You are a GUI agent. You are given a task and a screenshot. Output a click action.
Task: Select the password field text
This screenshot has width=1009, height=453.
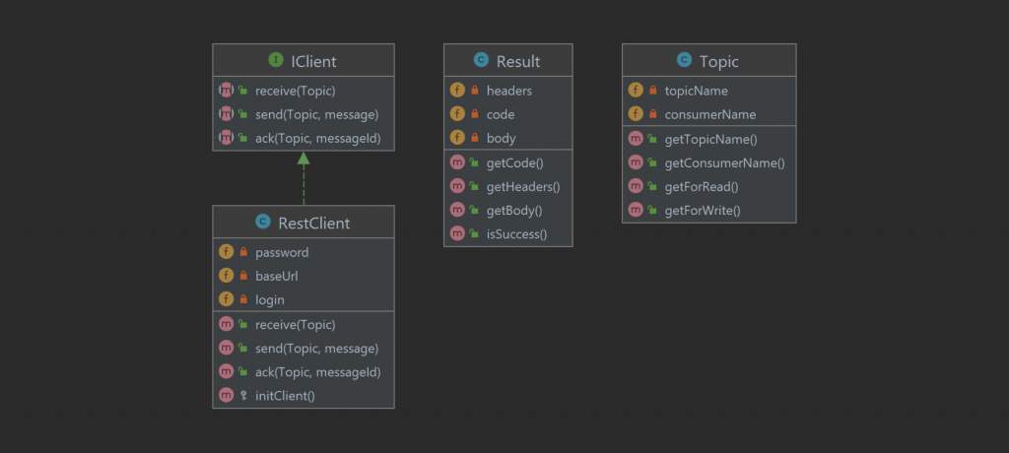point(282,252)
